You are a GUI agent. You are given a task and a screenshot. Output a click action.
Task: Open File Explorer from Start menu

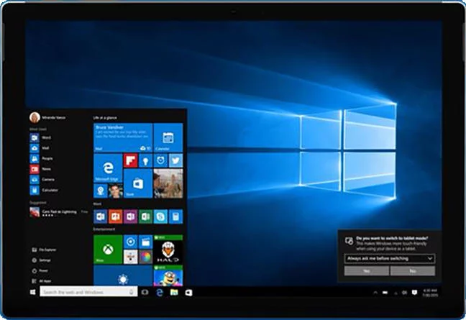pos(44,250)
